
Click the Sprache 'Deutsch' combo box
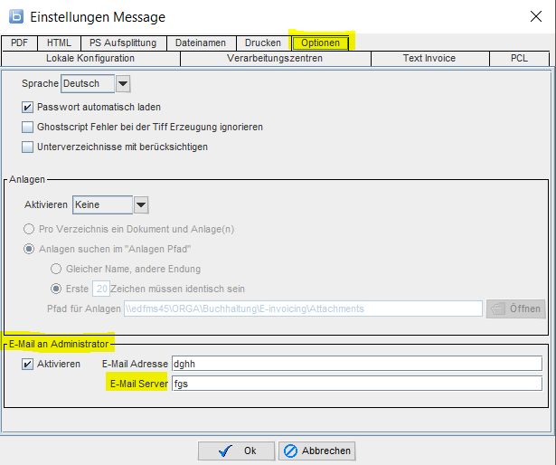(88, 84)
